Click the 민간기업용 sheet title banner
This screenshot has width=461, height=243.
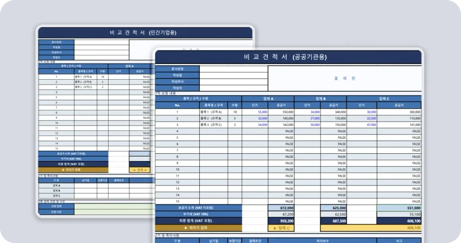coord(145,33)
